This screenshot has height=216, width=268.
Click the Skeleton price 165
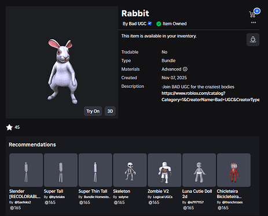[119, 203]
